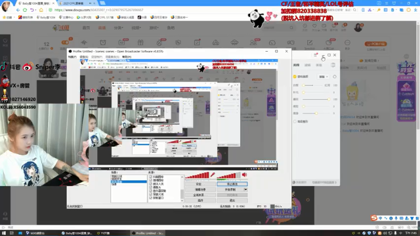Enable the checkbox below the beauty sliders

(x=295, y=121)
